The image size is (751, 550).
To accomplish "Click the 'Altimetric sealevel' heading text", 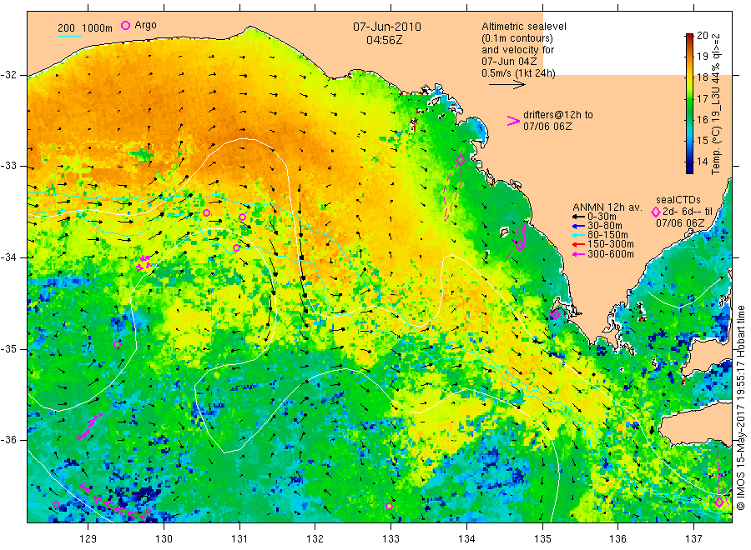I will [x=524, y=27].
